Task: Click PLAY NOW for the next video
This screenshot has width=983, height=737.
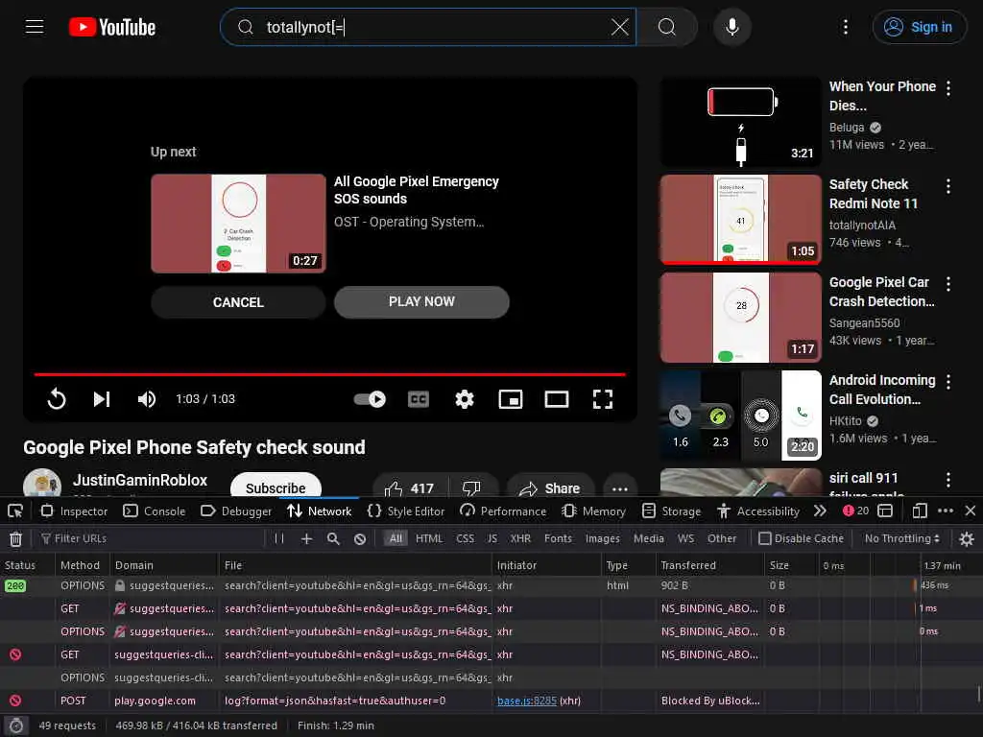Action: [x=421, y=302]
